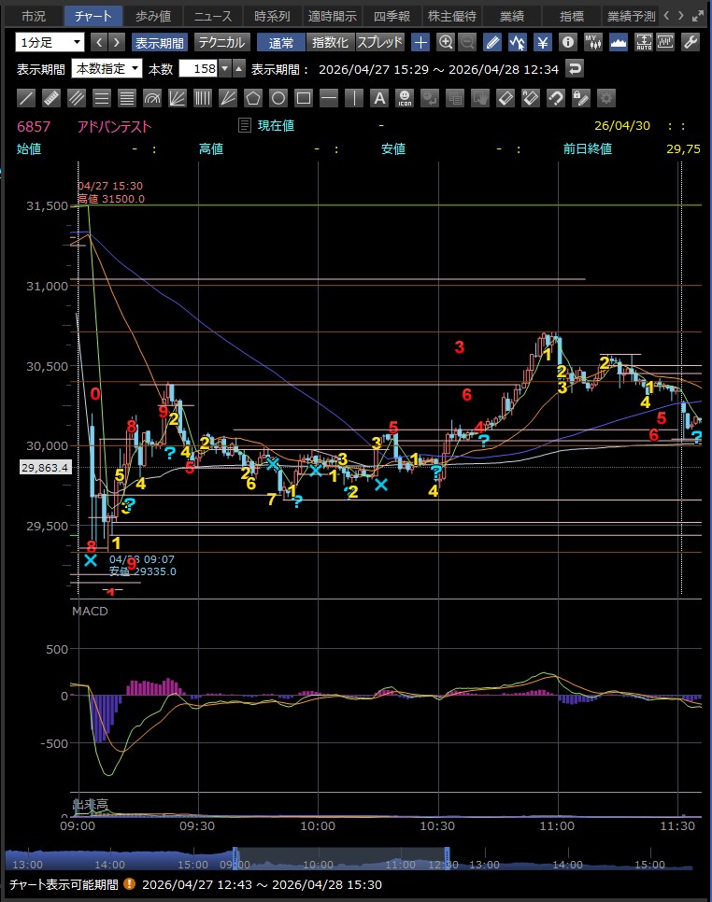
Task: Toggle the スプレッド chart mode
Action: [x=380, y=43]
